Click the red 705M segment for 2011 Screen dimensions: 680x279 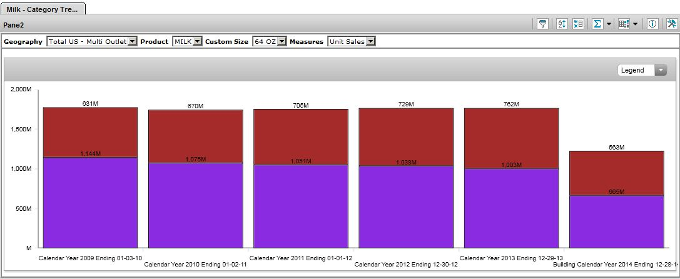pos(301,137)
